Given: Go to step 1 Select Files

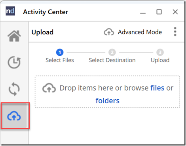Looking at the screenshot, I should pyautogui.click(x=60, y=56).
